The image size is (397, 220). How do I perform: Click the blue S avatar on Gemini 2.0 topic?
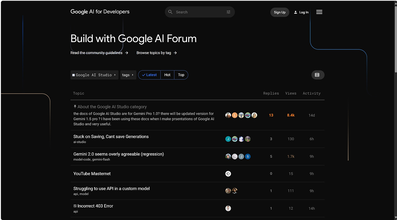pos(248,156)
